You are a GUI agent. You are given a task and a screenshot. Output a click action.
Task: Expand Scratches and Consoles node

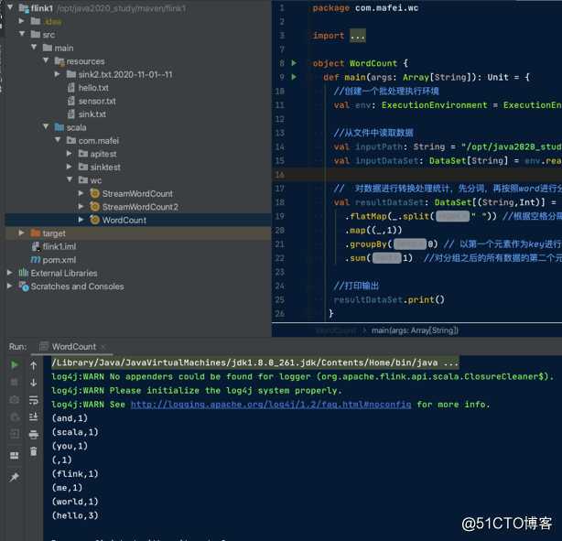point(10,287)
